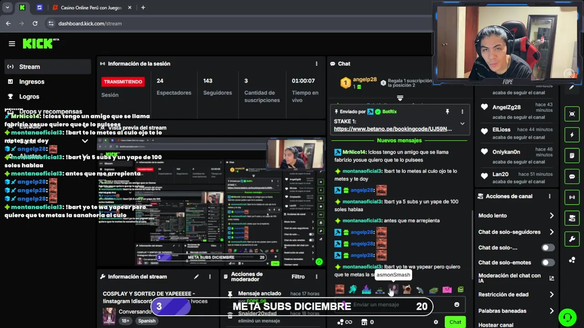The width and height of the screenshot is (584, 328).
Task: Open Acciones de moderador options menu
Action: click(316, 277)
